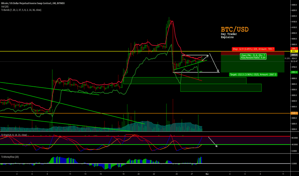Select the Vol (20) indicator label
Screen dimensions: 299x176
(x=5, y=7)
